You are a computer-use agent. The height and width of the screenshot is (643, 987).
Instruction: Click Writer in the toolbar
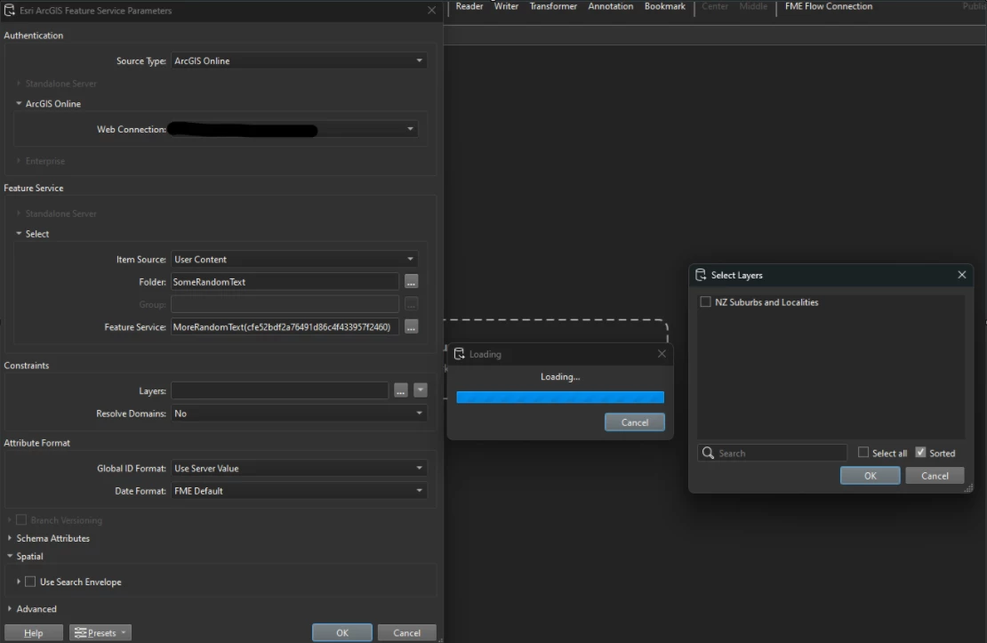click(x=506, y=6)
